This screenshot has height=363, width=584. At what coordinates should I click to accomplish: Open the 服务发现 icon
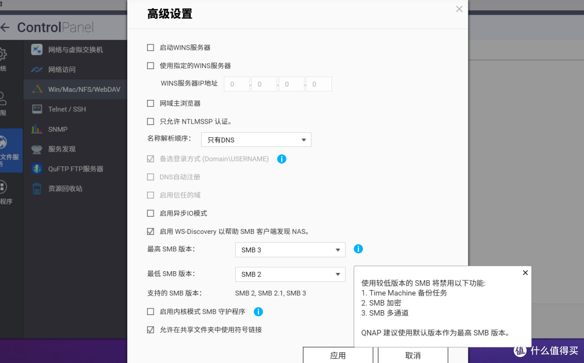37,149
